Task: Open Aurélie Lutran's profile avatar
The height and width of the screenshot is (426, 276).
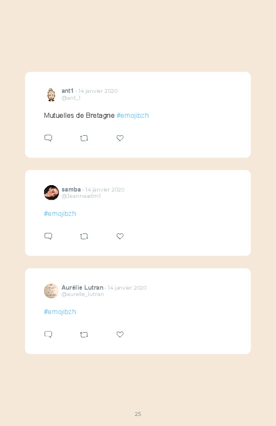Action: 51,291
